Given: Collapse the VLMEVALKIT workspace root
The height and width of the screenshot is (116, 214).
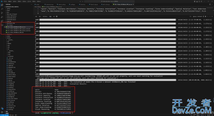Looking at the screenshot, I should tap(12, 7).
